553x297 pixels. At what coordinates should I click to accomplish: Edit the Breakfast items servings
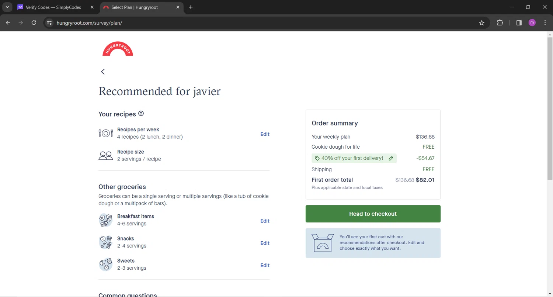(x=265, y=221)
